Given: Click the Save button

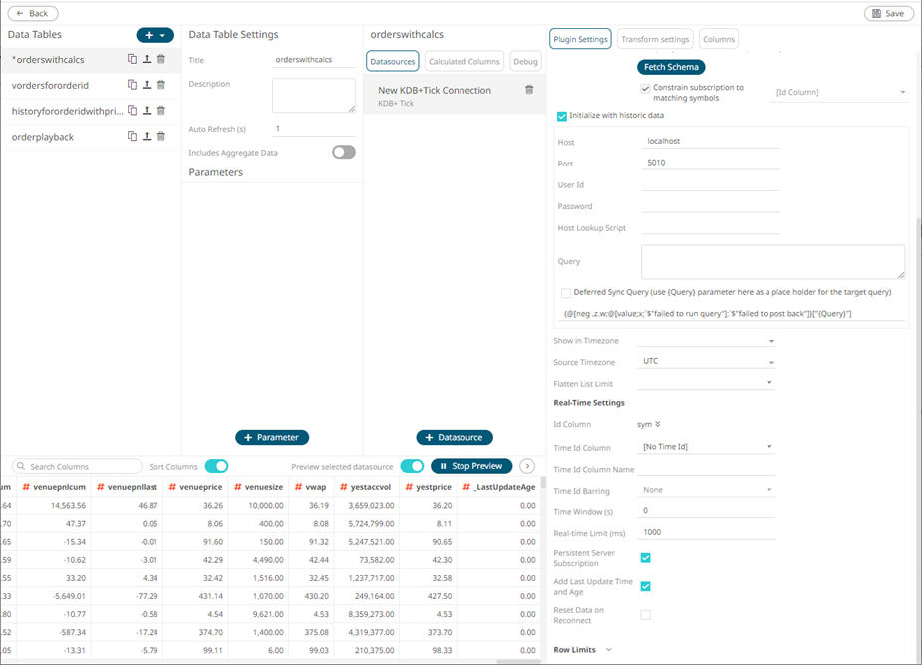Looking at the screenshot, I should [888, 13].
